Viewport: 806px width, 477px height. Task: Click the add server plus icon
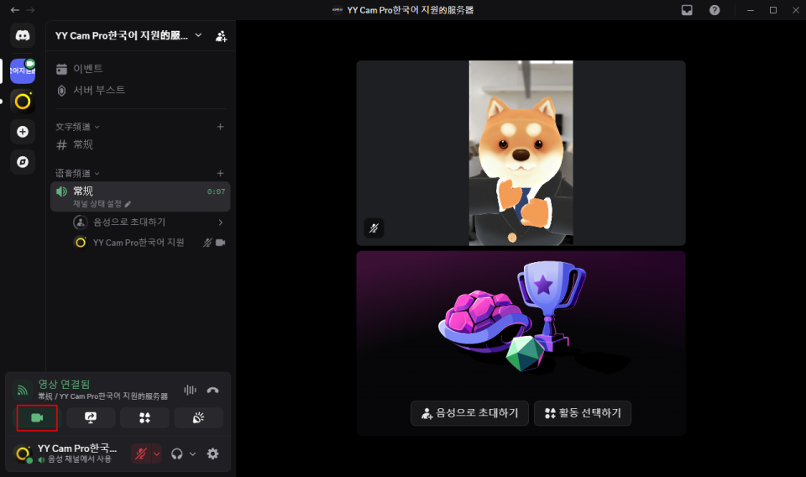click(x=23, y=132)
